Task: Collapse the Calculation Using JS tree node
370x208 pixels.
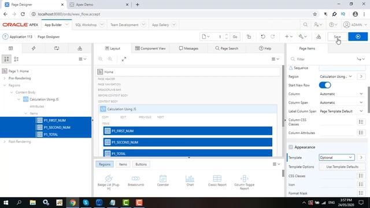Action: [x=18, y=99]
